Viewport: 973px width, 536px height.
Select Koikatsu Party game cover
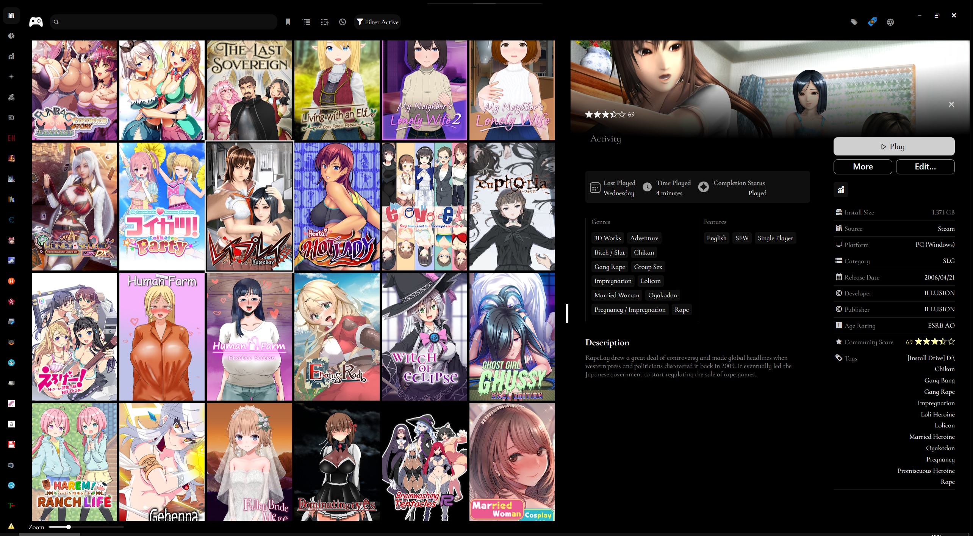click(x=162, y=207)
